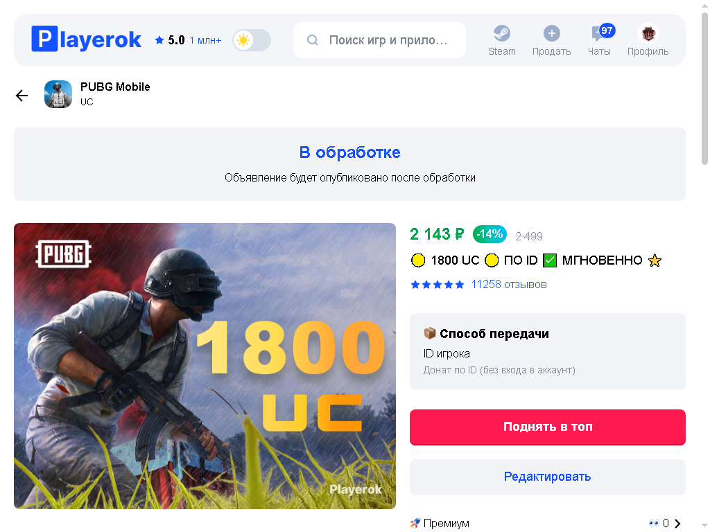Click the PUBG Mobile category title
This screenshot has height=532, width=710.
click(115, 87)
